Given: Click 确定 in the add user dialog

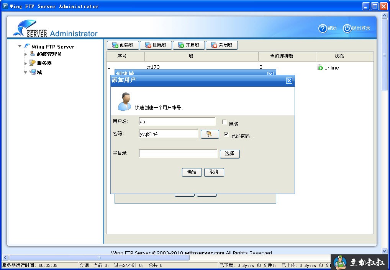Looking at the screenshot, I should [192, 172].
